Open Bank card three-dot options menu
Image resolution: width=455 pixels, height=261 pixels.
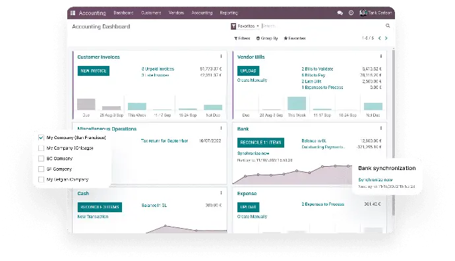381,128
